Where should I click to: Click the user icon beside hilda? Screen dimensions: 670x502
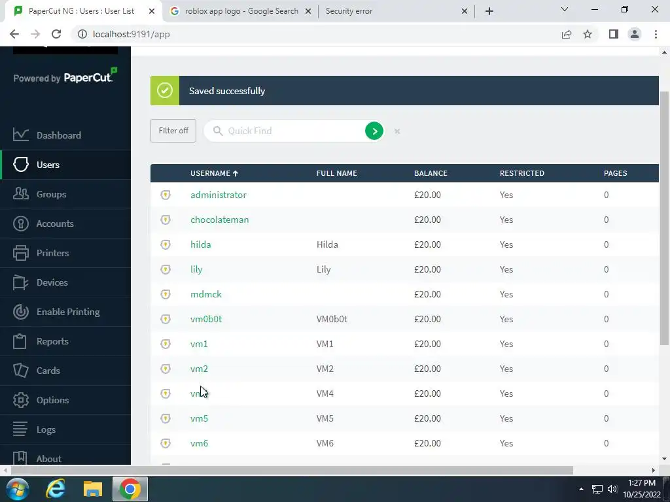point(166,244)
